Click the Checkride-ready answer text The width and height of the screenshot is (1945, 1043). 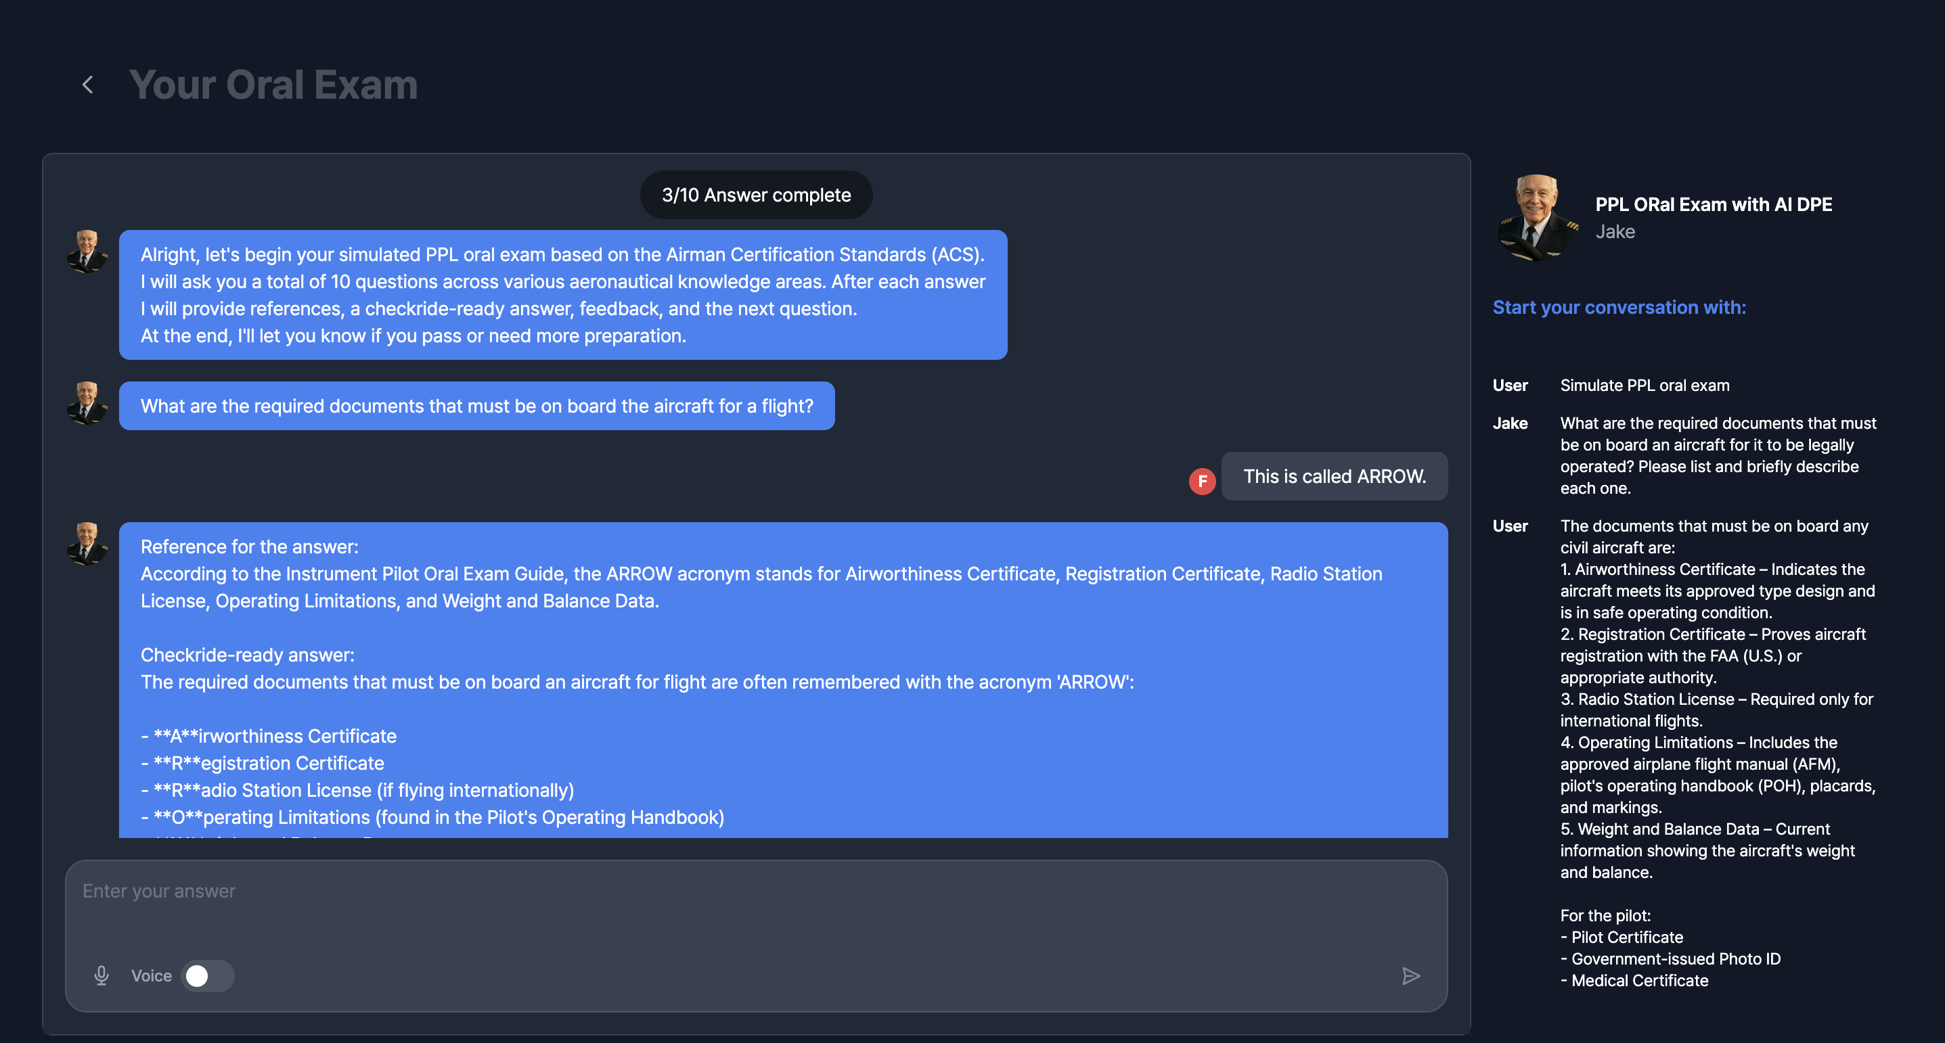pos(247,654)
